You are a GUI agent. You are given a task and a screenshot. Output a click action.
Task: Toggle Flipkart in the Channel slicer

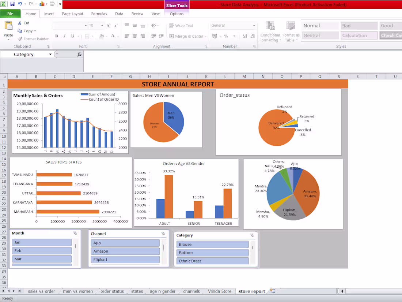[125, 260]
